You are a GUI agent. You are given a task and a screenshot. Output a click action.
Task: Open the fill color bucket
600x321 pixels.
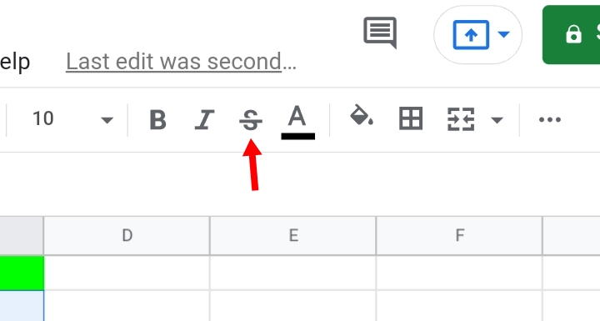point(361,115)
